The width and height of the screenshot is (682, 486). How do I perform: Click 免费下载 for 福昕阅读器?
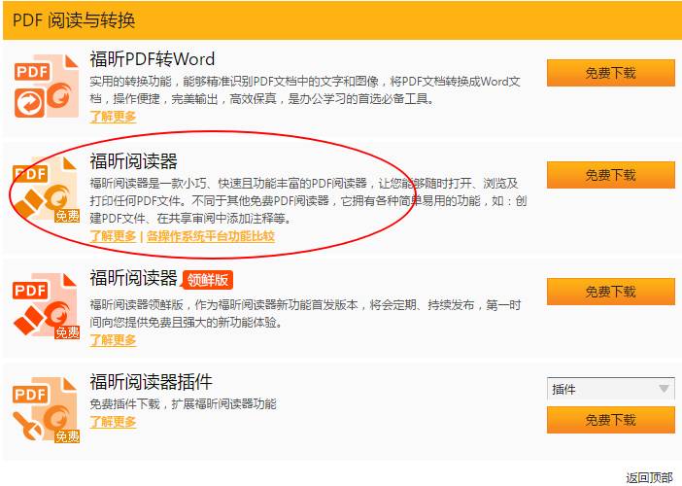pyautogui.click(x=611, y=175)
